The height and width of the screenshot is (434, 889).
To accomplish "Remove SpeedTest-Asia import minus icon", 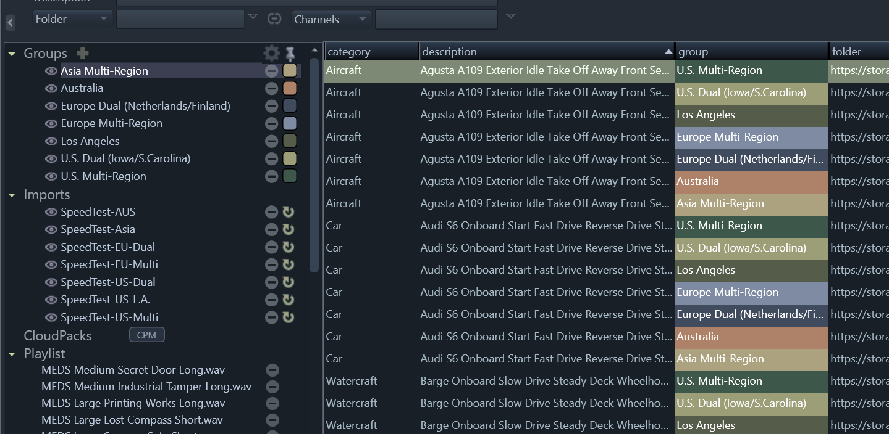I will [271, 229].
